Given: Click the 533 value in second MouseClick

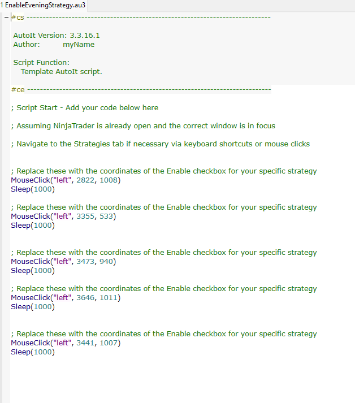Looking at the screenshot, I should (x=106, y=216).
